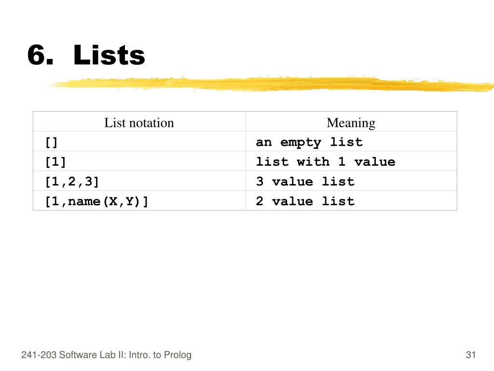
Task: Click the empty list '[]' cell
Action: coord(139,142)
